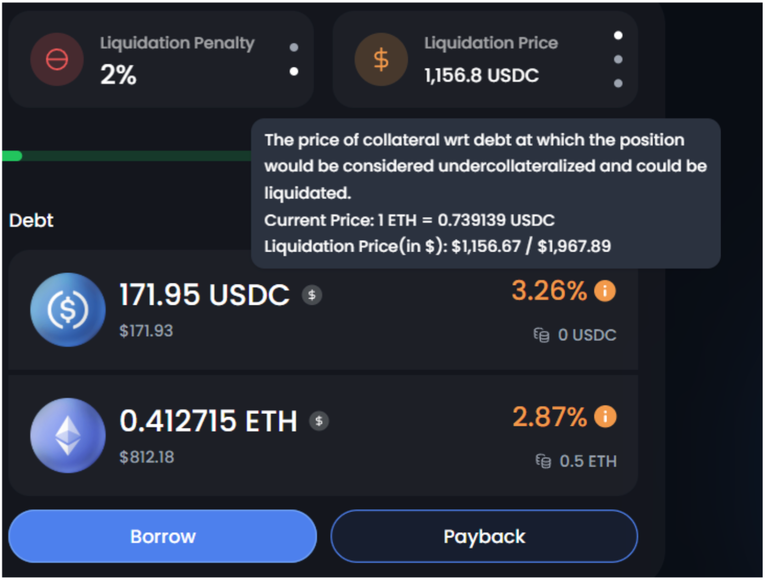Toggle dollar display beside 171.95 USDC
765x581 pixels.
pos(312,295)
